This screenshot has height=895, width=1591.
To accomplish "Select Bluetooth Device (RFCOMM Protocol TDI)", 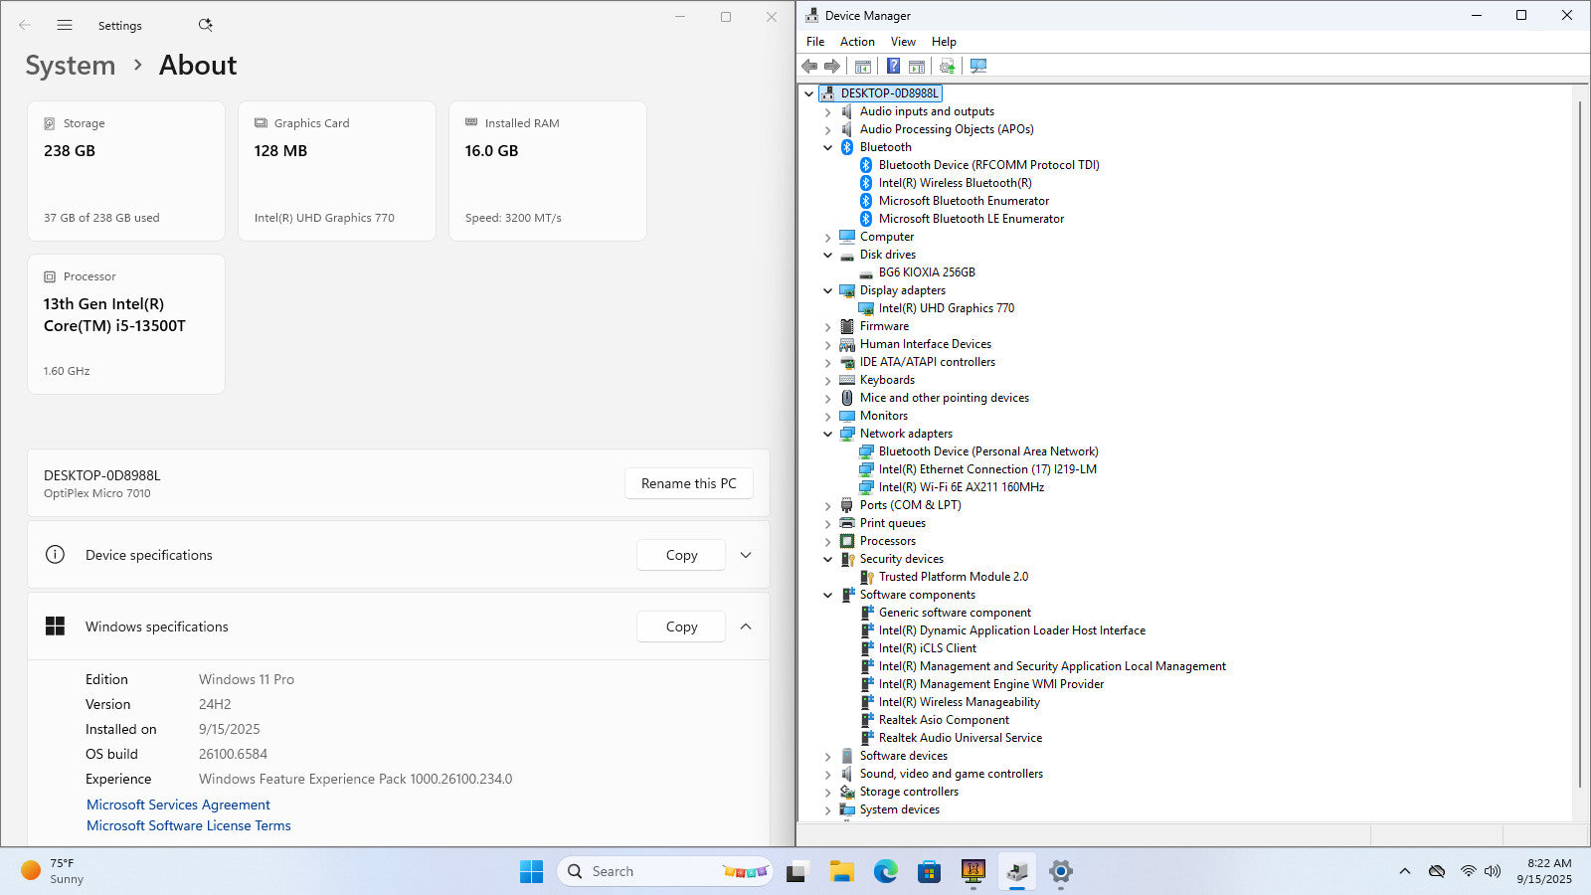I will (988, 165).
